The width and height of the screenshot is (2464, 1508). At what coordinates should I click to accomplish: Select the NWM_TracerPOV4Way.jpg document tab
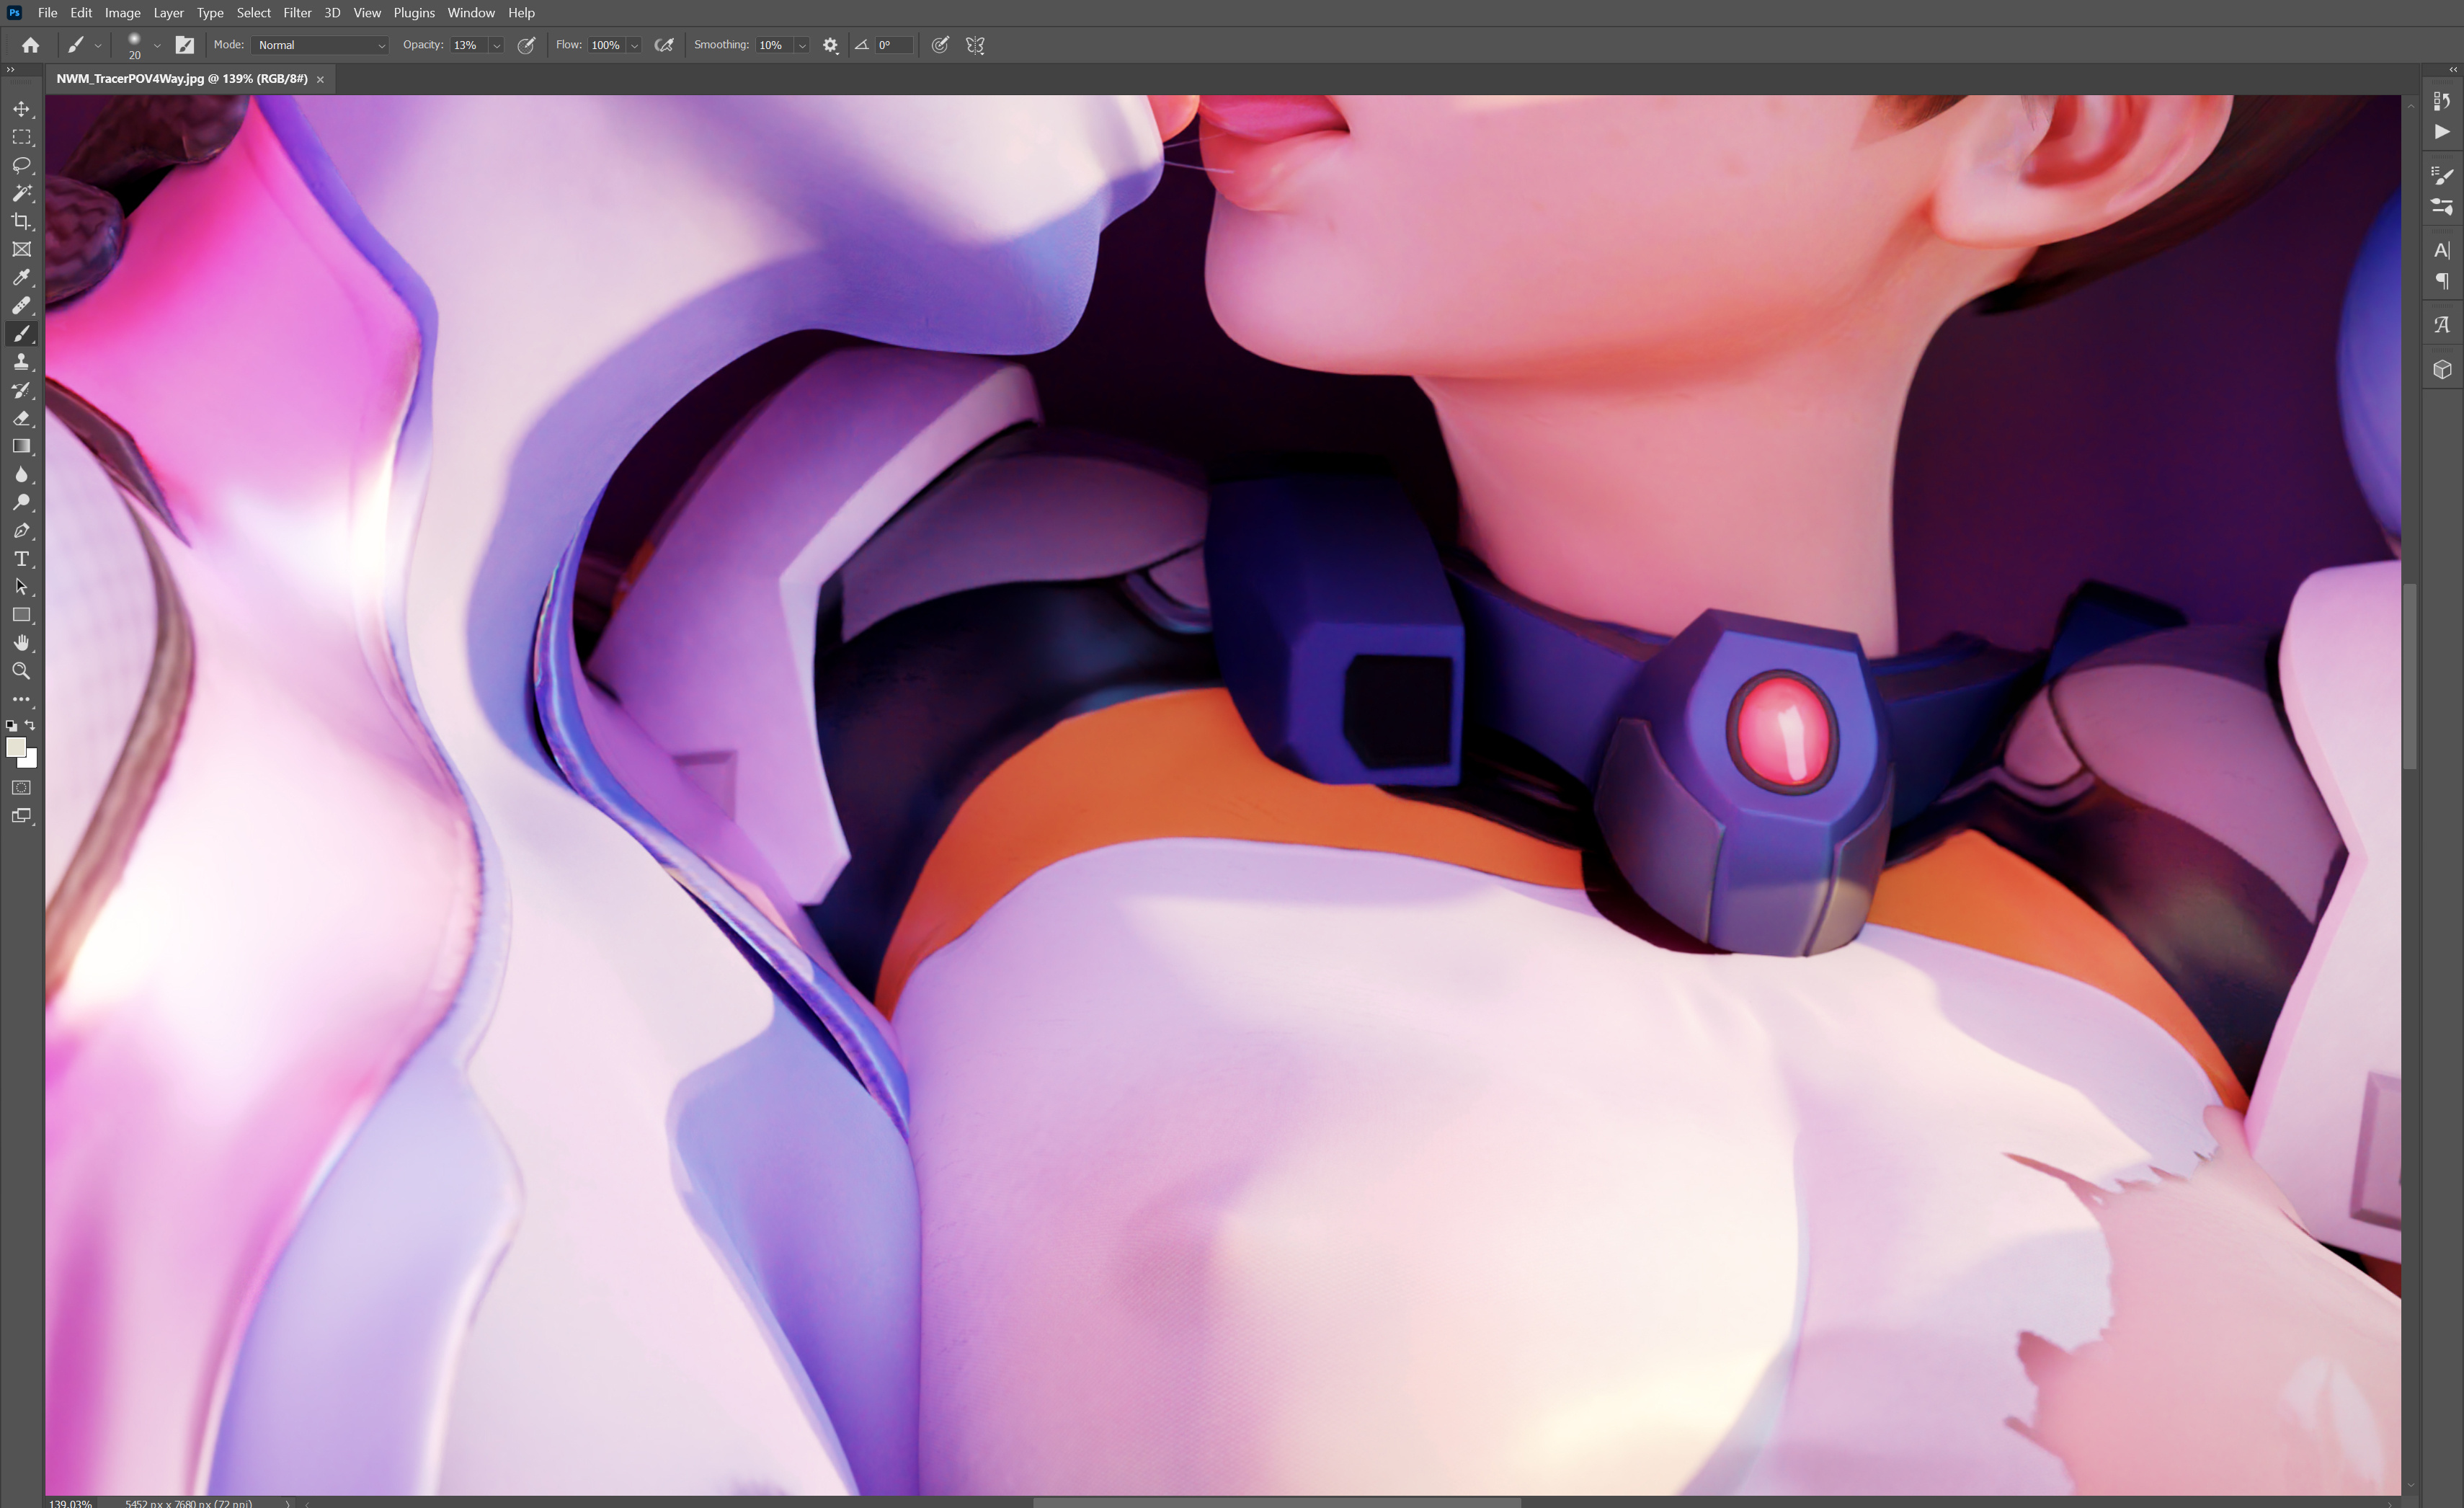182,79
